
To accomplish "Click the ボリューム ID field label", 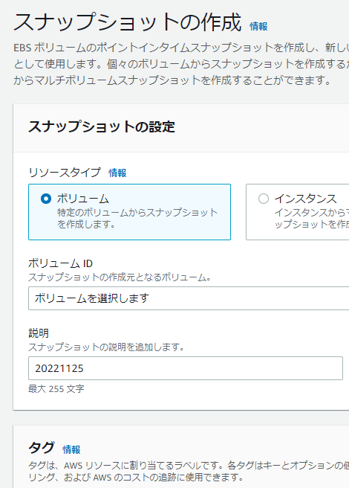I will coord(60,263).
